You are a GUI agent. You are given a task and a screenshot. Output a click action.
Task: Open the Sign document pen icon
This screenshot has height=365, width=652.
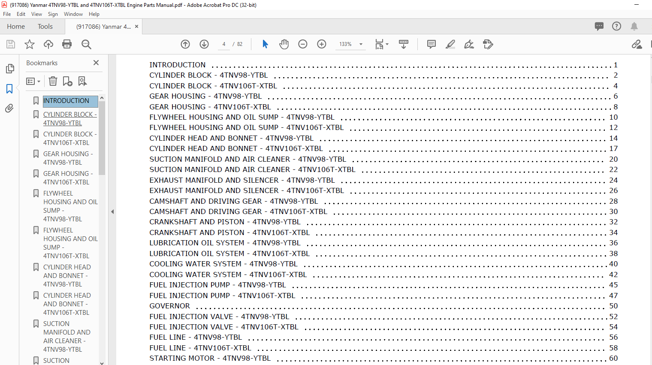[469, 44]
